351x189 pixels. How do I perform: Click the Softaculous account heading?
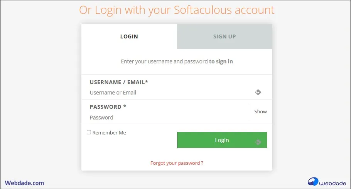pyautogui.click(x=177, y=10)
